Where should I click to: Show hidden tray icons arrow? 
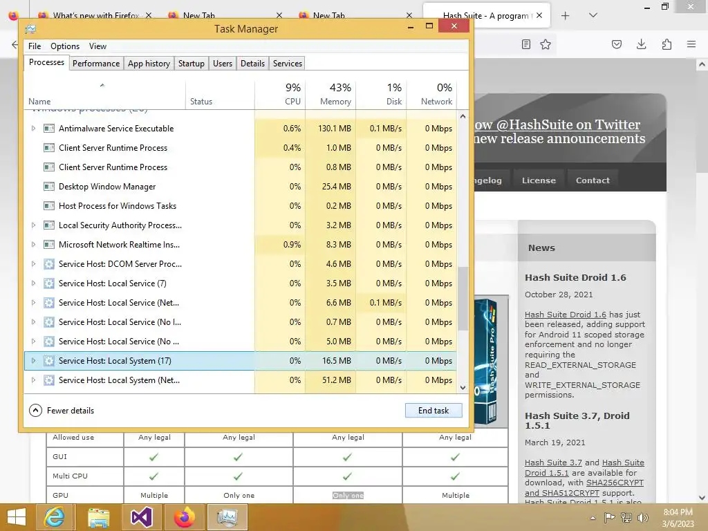tap(593, 518)
